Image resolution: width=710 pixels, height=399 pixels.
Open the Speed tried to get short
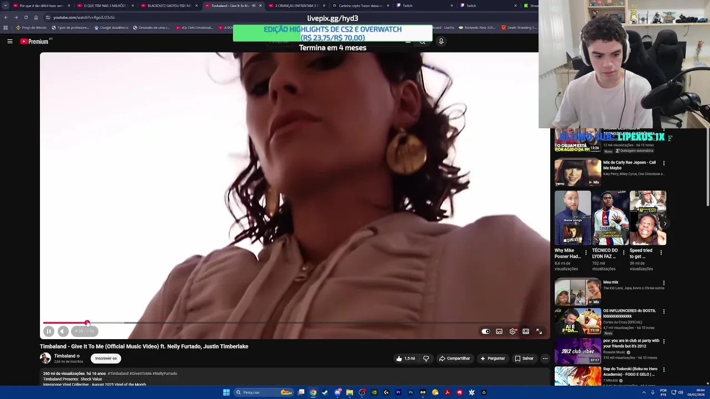[648, 218]
